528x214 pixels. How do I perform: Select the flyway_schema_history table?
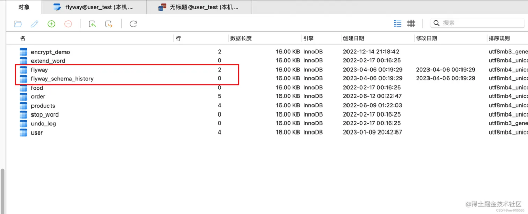62,79
